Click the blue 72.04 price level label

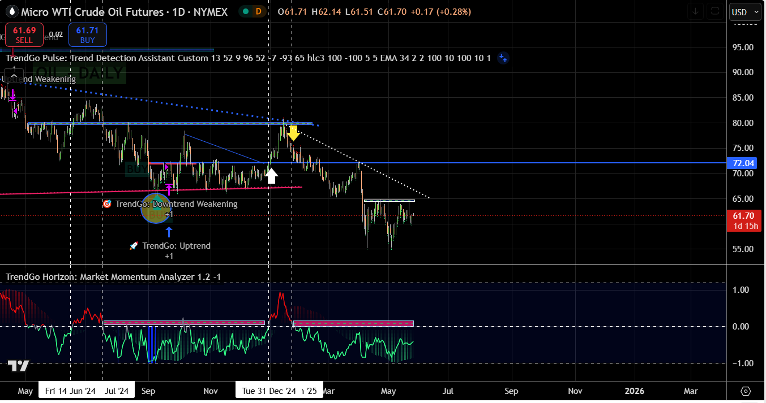coord(743,163)
